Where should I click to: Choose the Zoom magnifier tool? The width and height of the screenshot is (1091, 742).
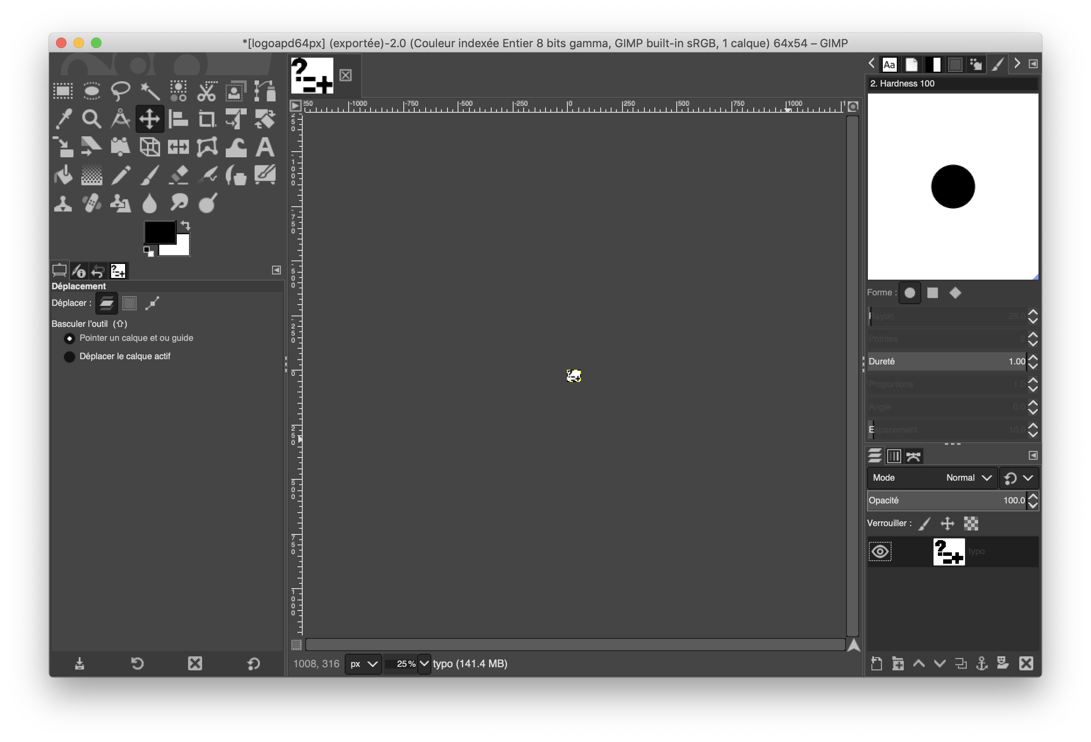tap(91, 119)
